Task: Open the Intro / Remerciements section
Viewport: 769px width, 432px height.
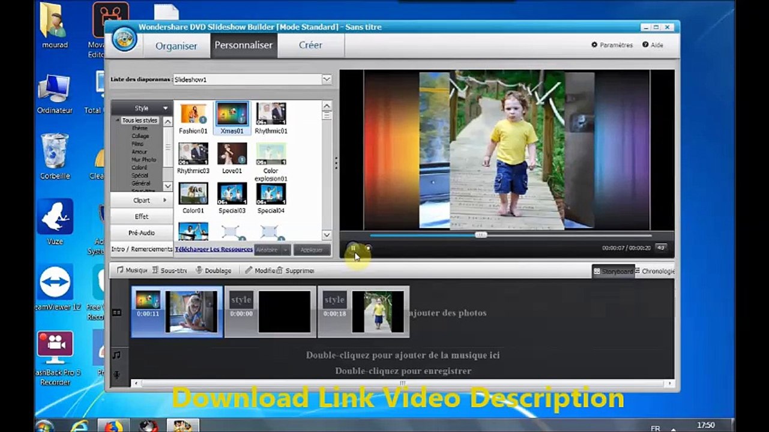Action: (142, 249)
